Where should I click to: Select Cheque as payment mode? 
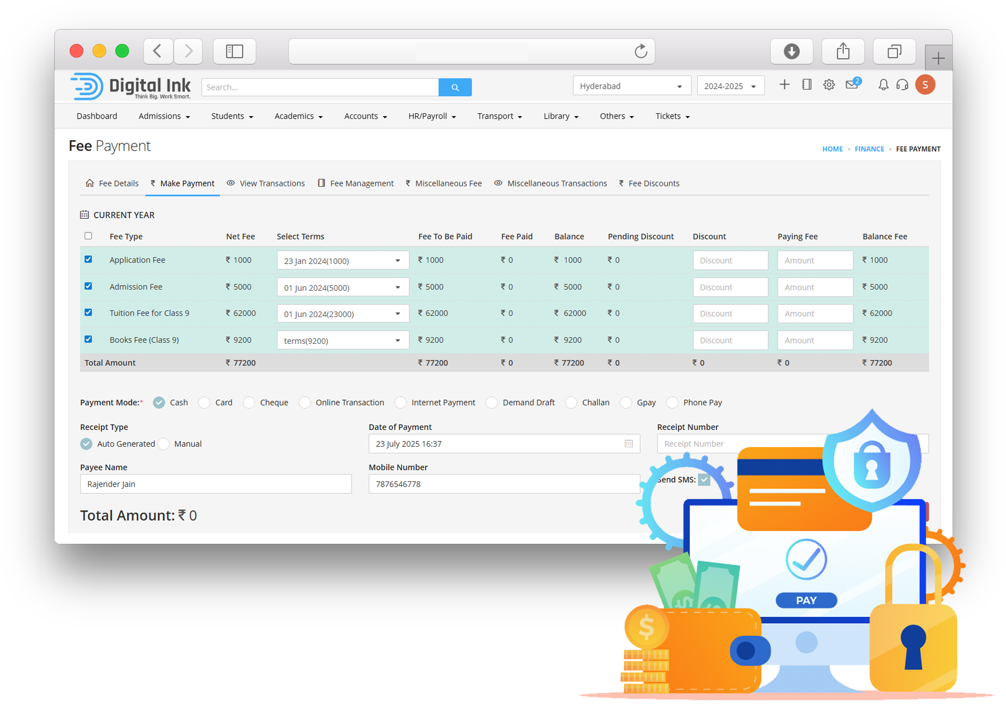click(249, 403)
